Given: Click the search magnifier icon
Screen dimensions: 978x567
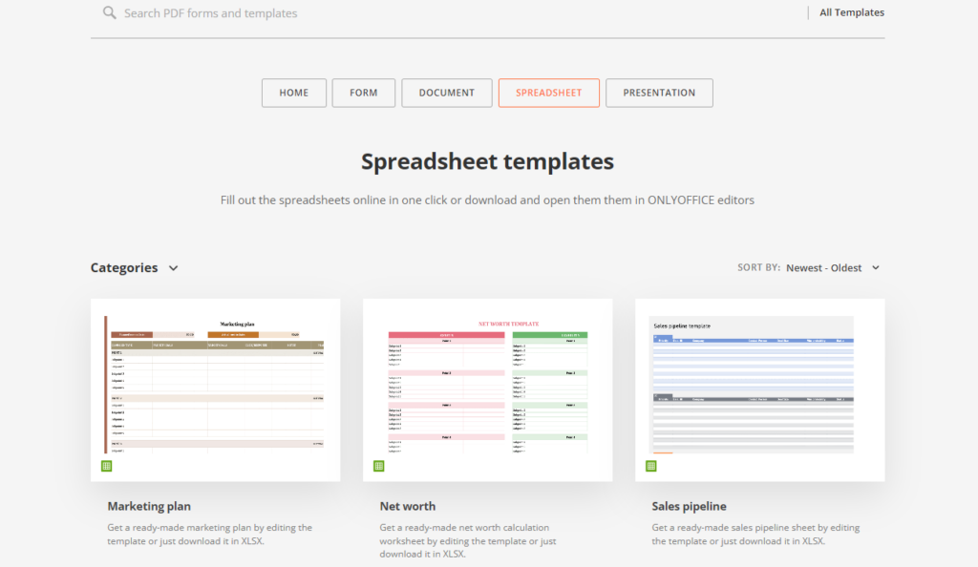Looking at the screenshot, I should pyautogui.click(x=109, y=12).
